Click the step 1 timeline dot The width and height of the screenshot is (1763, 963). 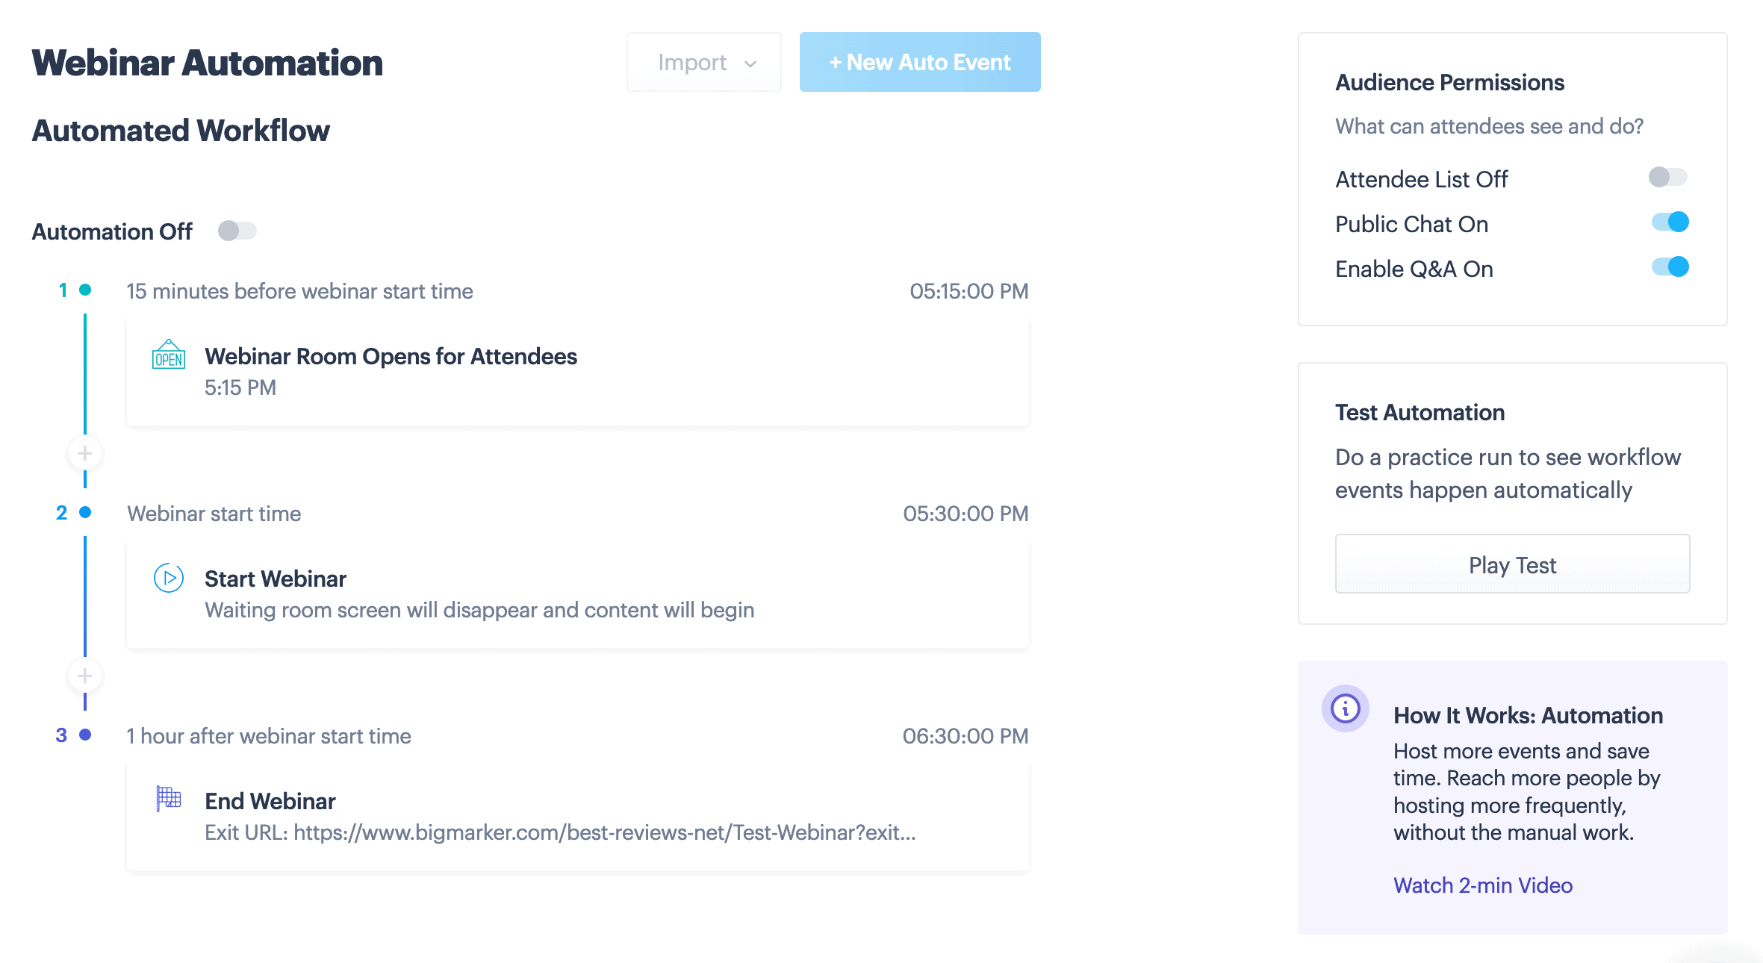click(85, 290)
